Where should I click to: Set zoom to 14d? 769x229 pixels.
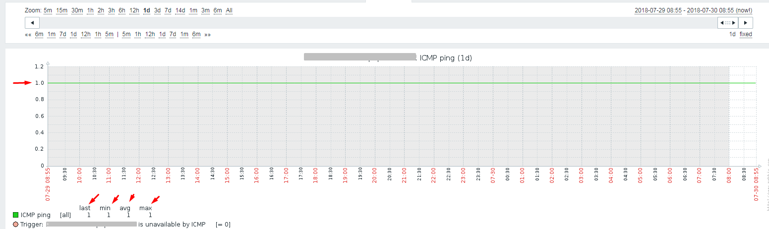(x=180, y=10)
